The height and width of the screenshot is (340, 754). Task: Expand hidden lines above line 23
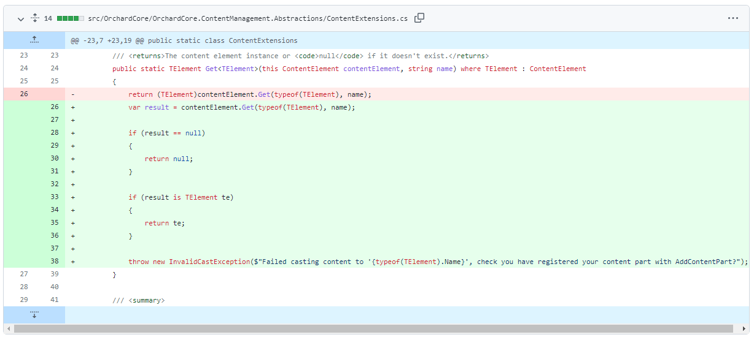tap(34, 40)
